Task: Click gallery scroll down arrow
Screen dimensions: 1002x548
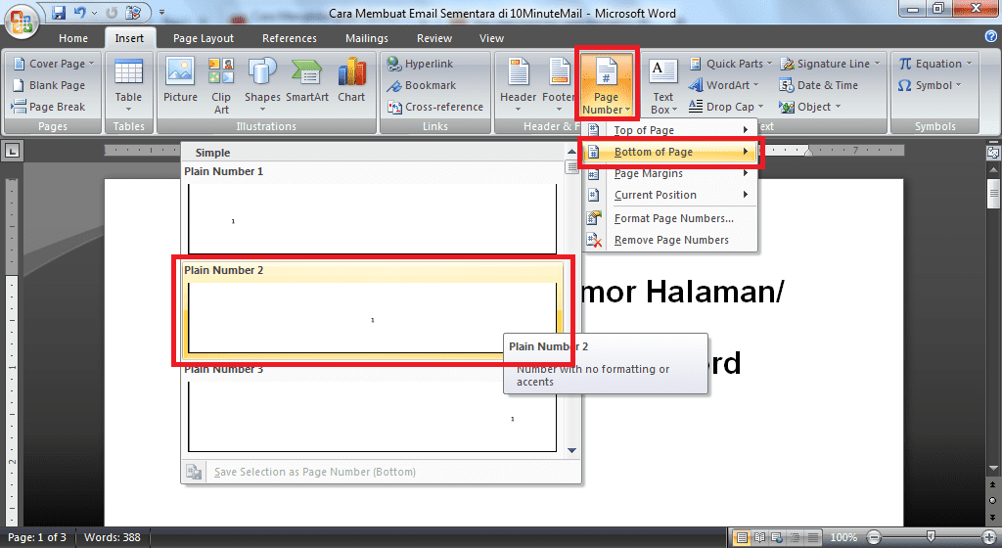Action: click(571, 450)
